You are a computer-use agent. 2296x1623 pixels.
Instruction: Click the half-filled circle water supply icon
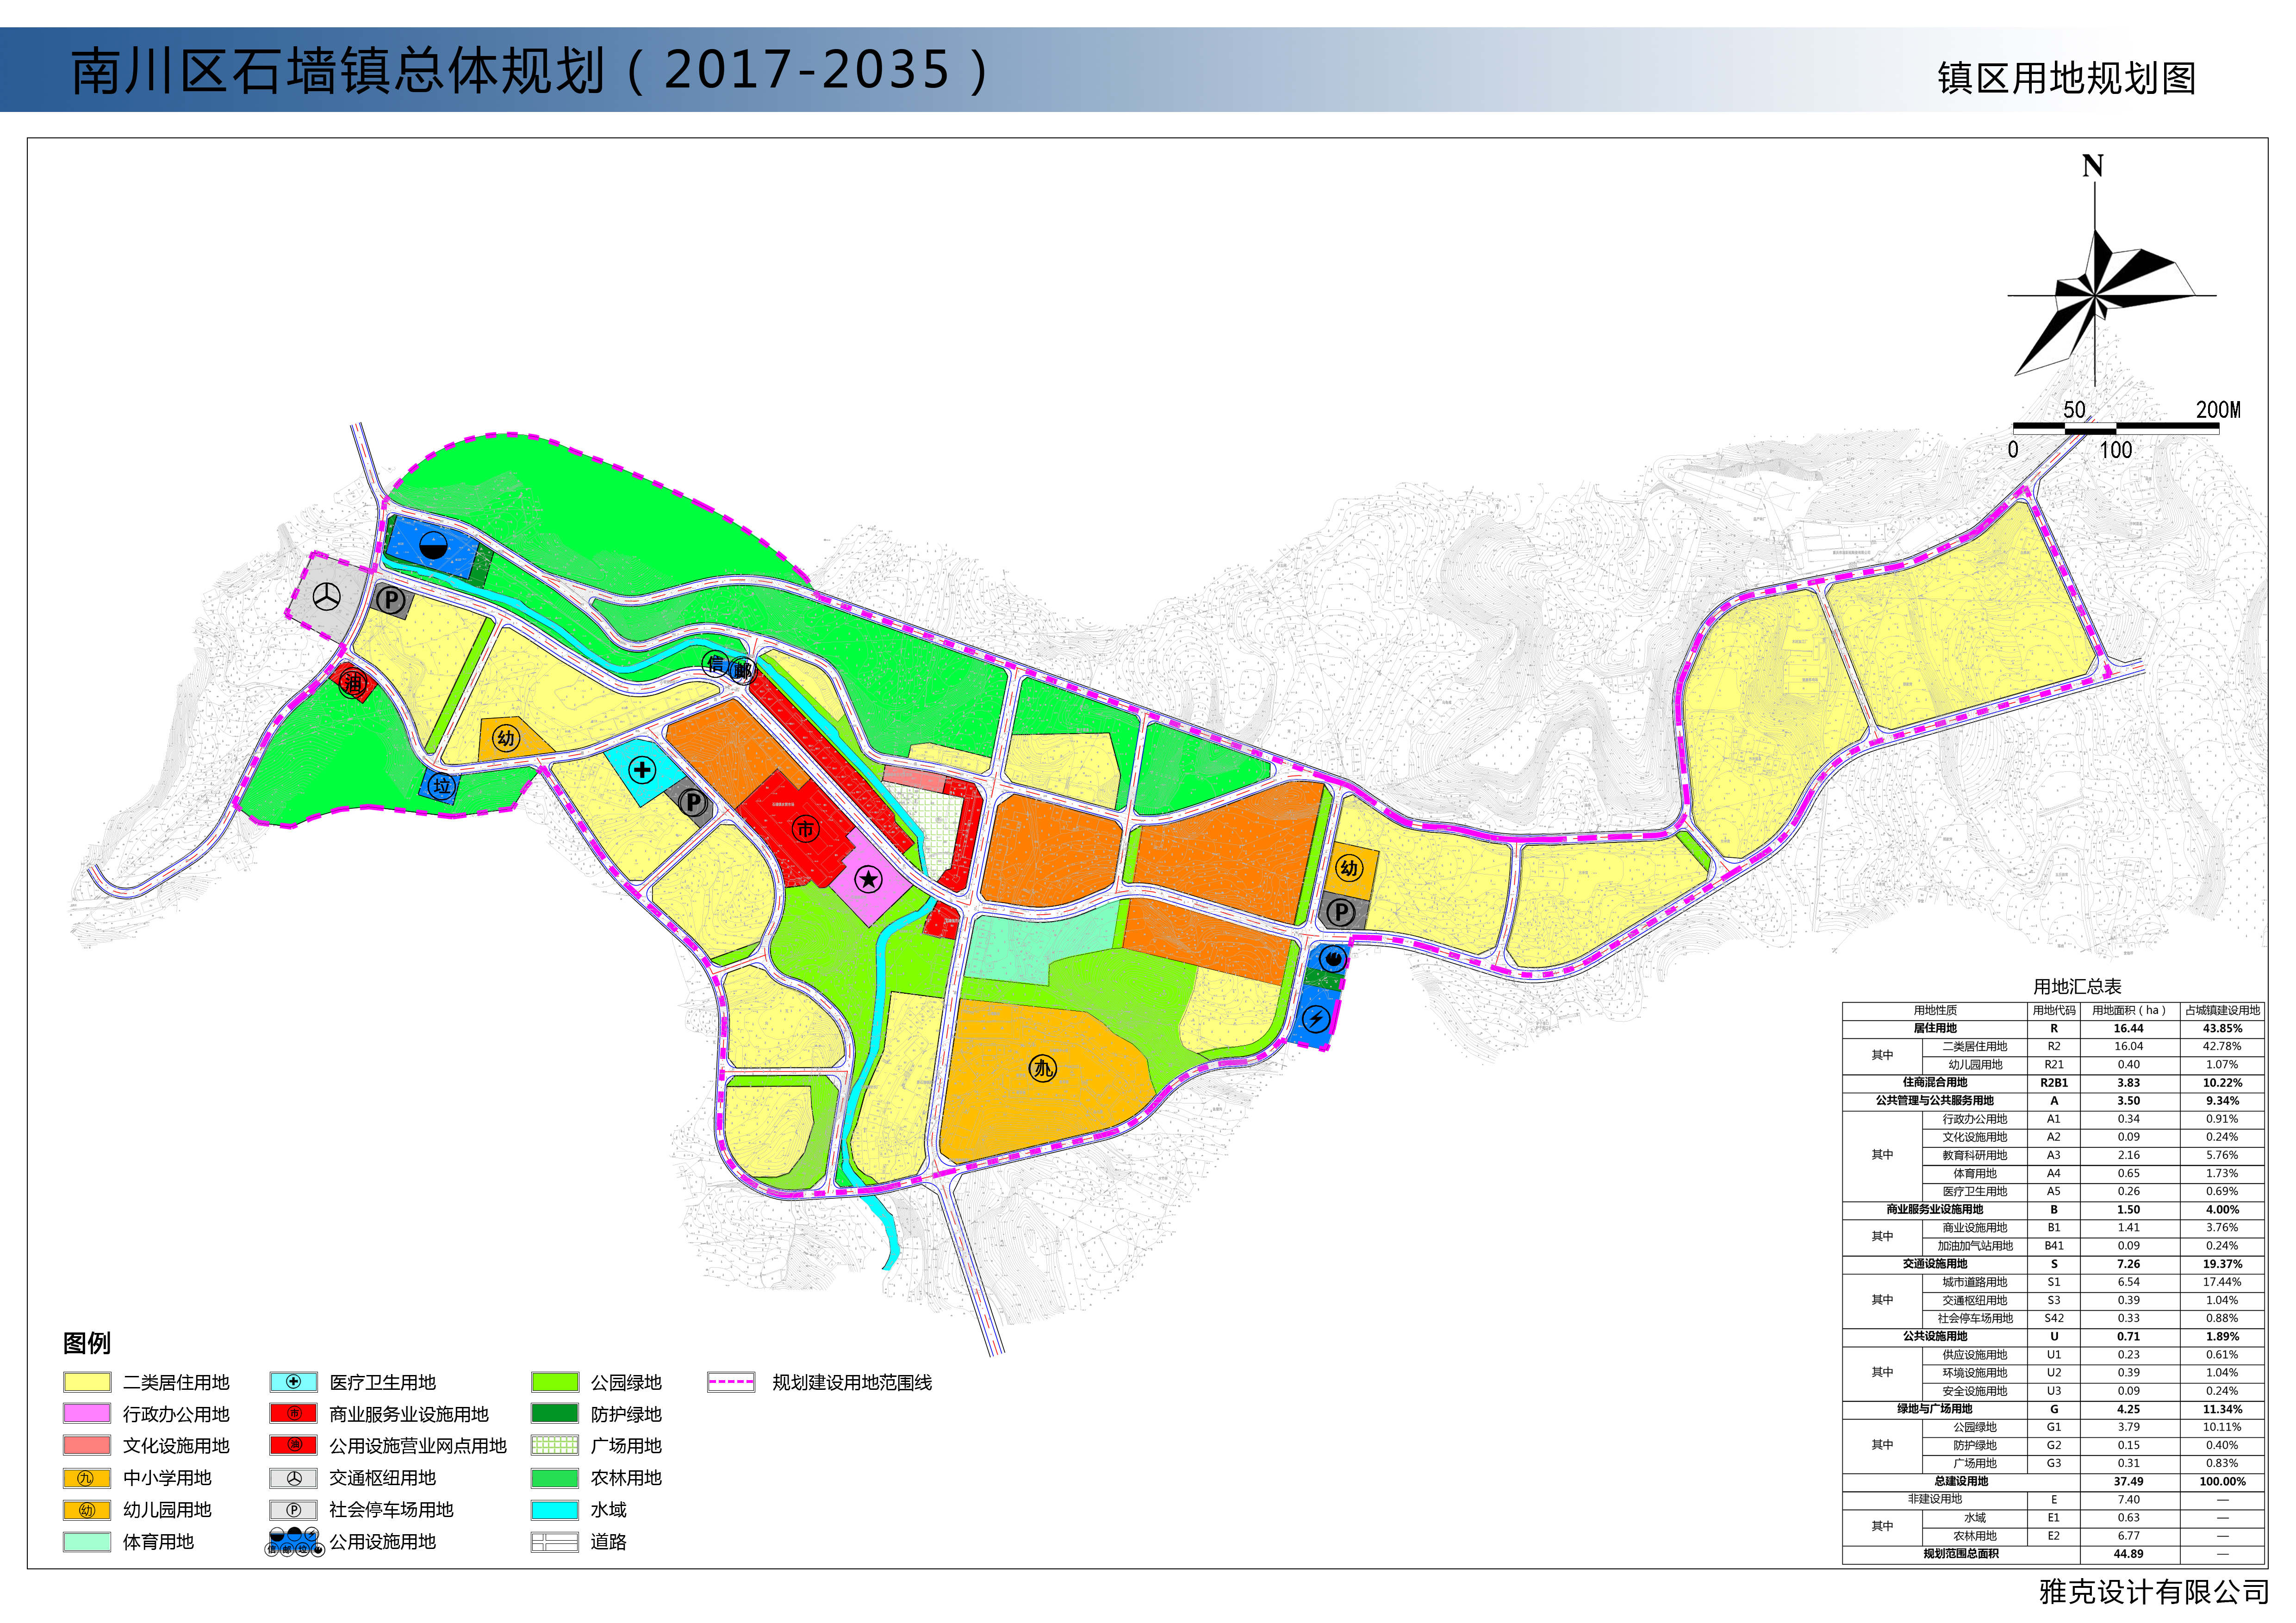pos(433,545)
